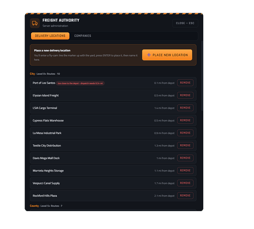Select the Textile City Distribution name
Screen dimensions: 254x229
[47, 146]
